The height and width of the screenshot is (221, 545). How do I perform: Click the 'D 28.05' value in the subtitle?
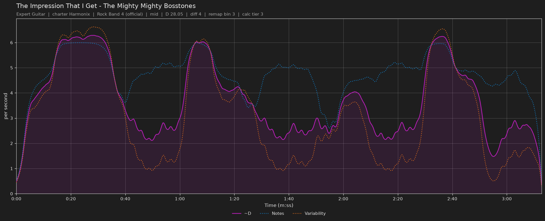tap(174, 14)
